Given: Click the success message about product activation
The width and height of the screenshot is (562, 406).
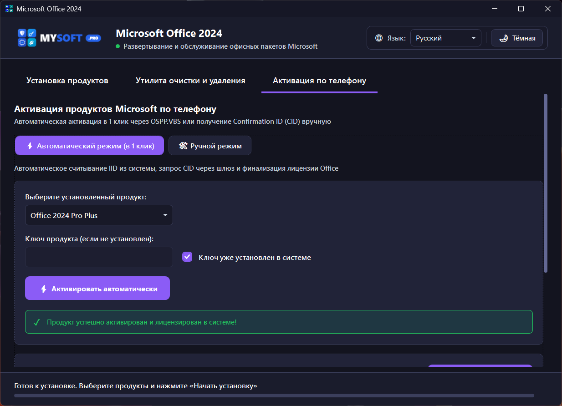Looking at the screenshot, I should [279, 322].
